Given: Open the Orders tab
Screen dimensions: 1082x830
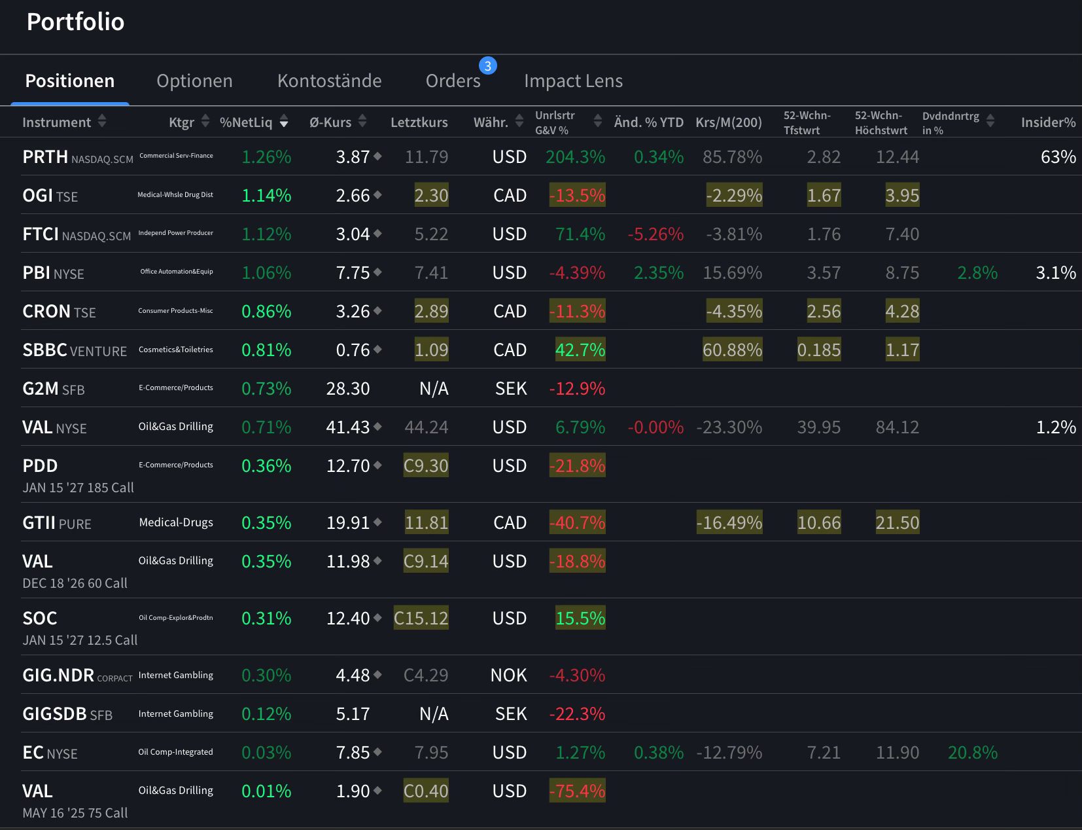Looking at the screenshot, I should tap(453, 81).
